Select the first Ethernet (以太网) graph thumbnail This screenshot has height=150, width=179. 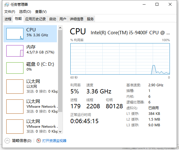pos(15,87)
